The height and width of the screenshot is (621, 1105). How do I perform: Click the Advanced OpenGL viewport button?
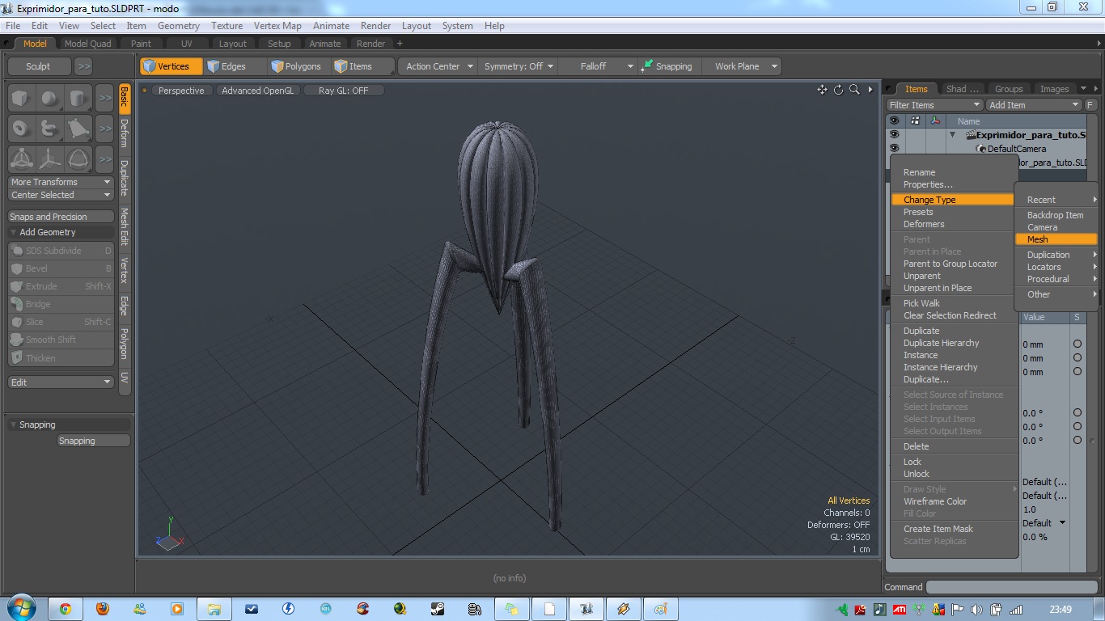pyautogui.click(x=258, y=91)
